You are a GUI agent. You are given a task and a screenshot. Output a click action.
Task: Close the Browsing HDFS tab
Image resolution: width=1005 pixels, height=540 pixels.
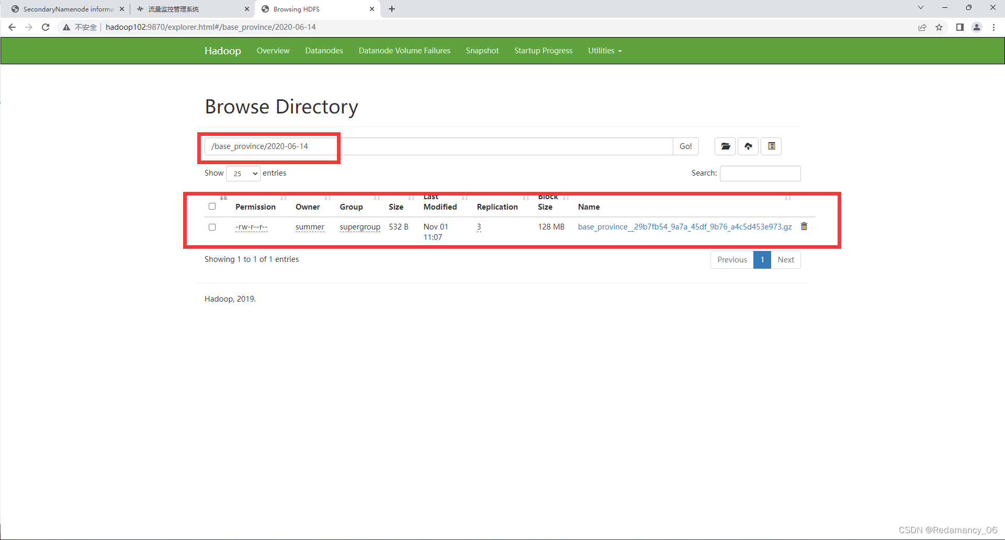tap(372, 9)
